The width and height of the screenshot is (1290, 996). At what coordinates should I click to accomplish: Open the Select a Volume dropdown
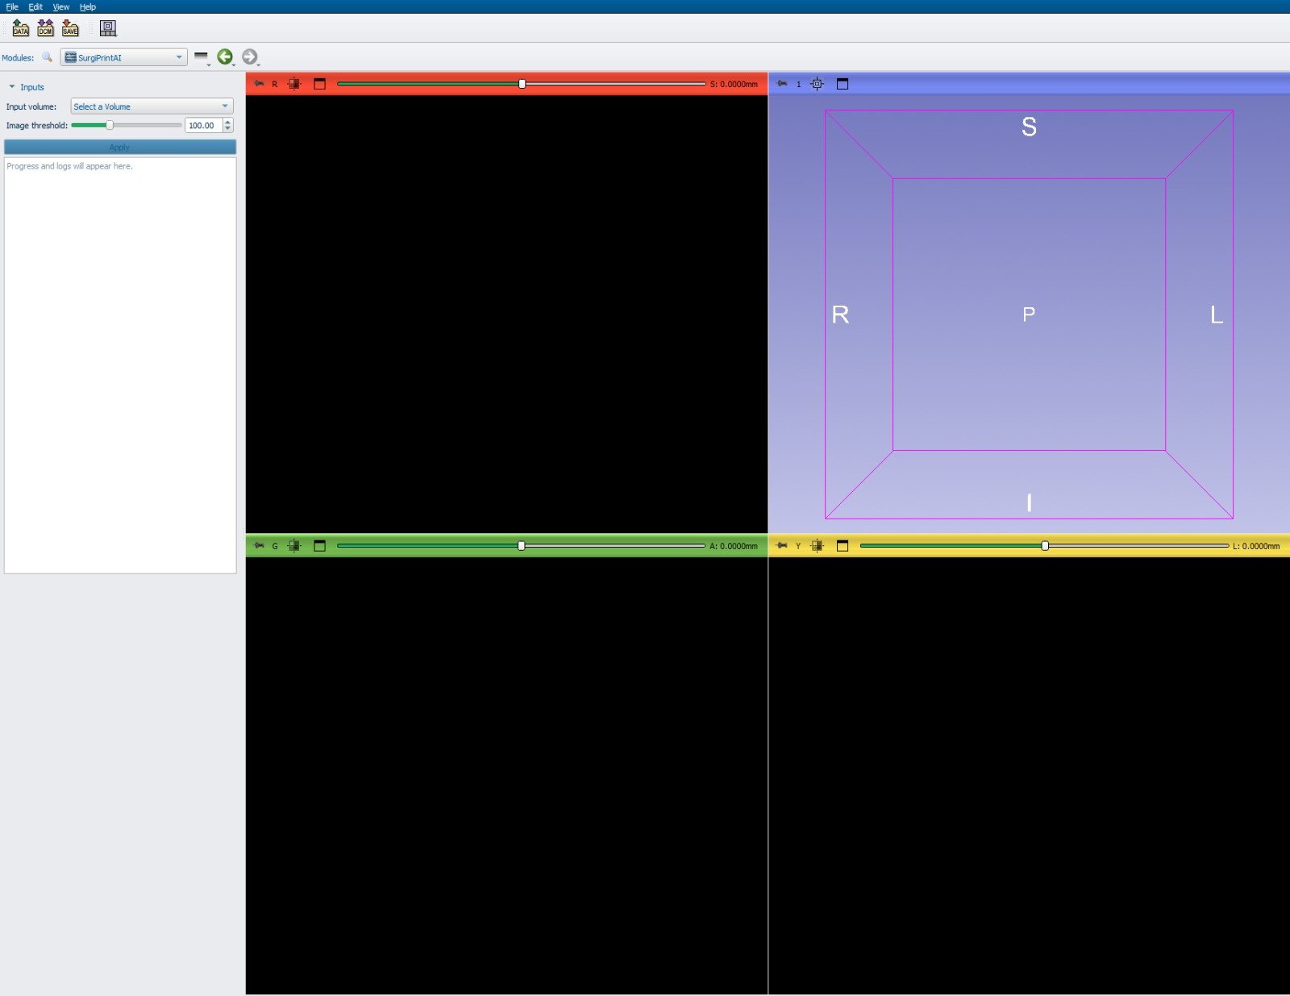(x=152, y=106)
